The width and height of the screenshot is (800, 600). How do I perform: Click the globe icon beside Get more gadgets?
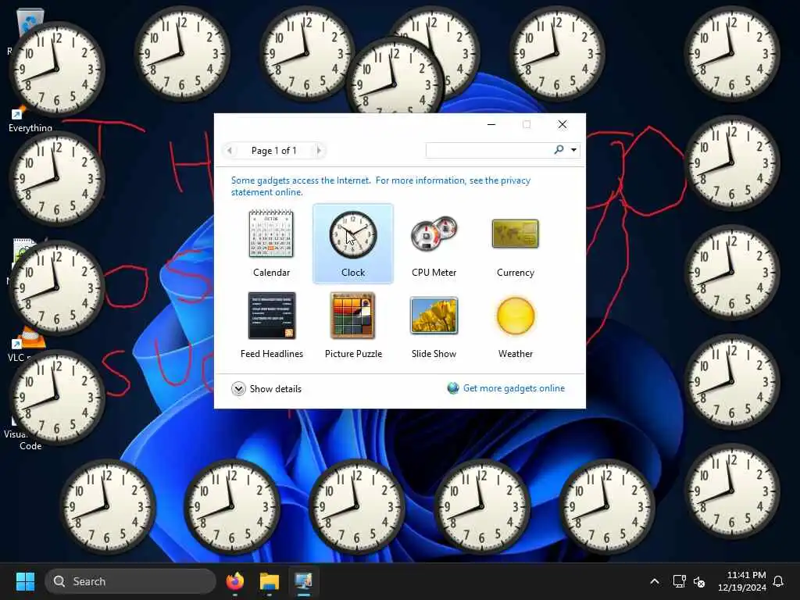pyautogui.click(x=453, y=388)
